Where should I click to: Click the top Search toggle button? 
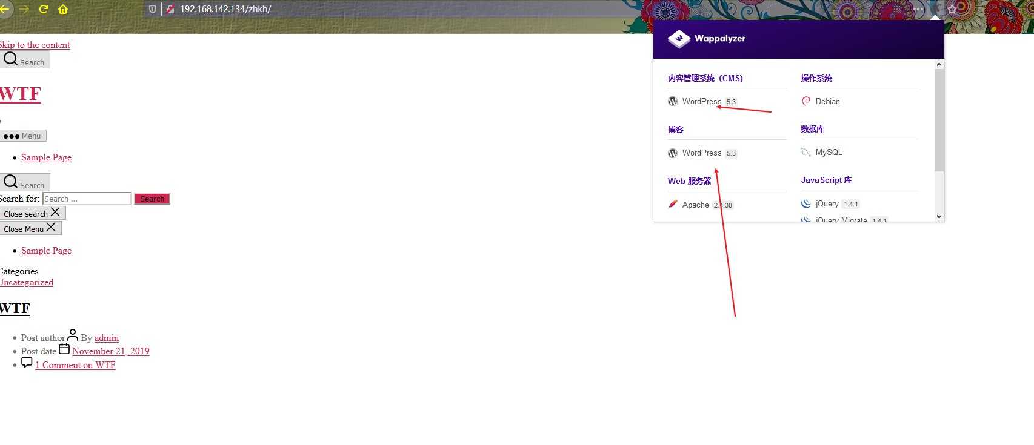click(x=25, y=59)
